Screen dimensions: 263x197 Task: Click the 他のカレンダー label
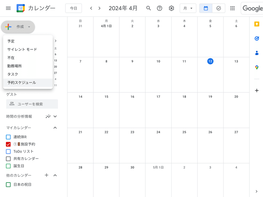coord(19,175)
